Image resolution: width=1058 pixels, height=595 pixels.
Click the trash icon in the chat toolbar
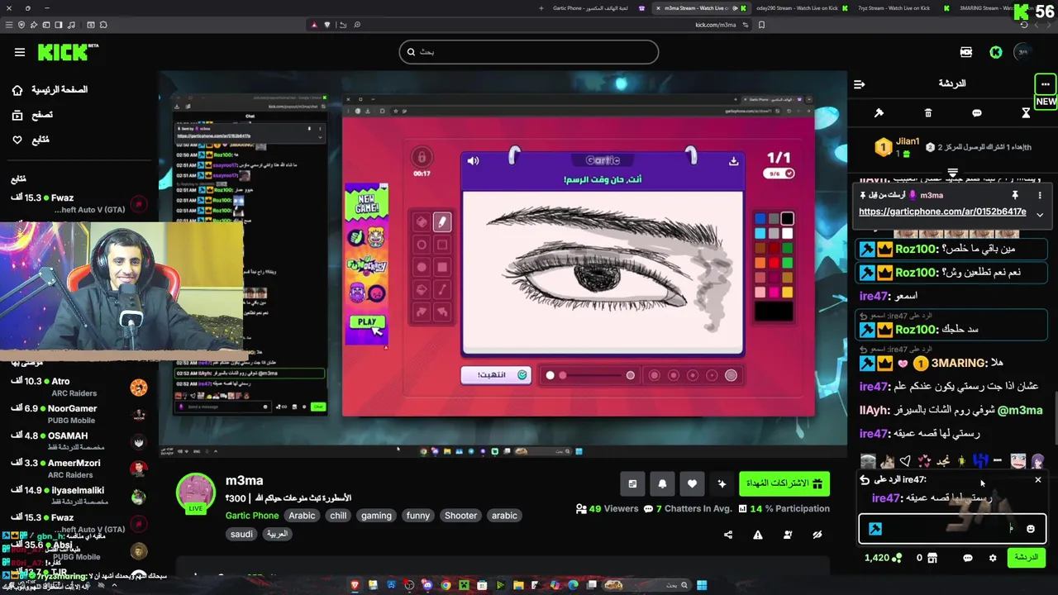pyautogui.click(x=928, y=112)
